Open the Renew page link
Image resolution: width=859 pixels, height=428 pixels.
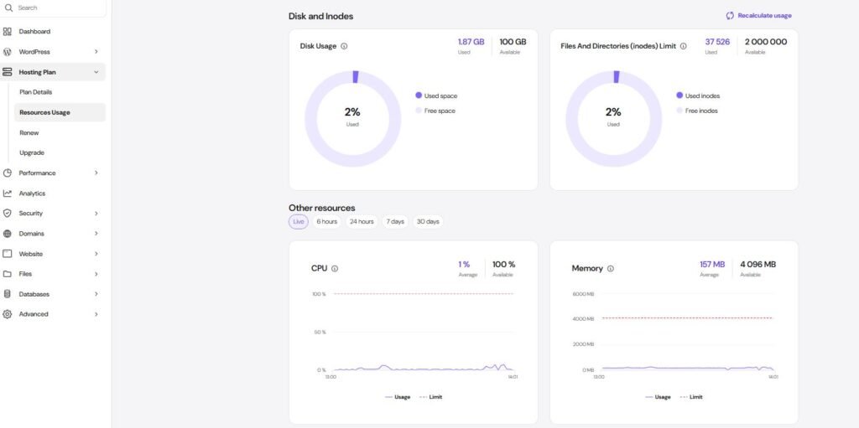pos(29,132)
